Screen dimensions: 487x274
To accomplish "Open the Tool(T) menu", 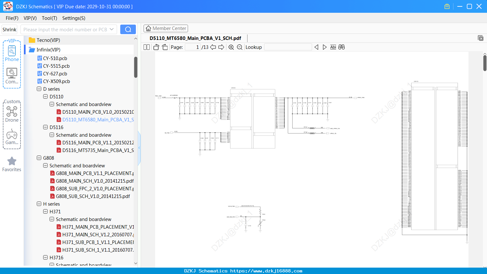I will pos(50,18).
